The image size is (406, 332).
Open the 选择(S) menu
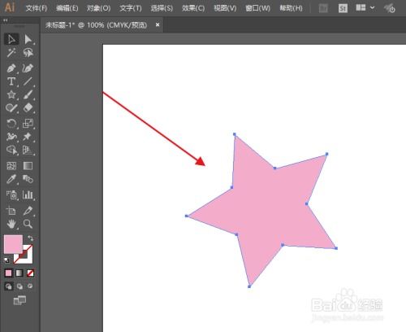[x=162, y=8]
